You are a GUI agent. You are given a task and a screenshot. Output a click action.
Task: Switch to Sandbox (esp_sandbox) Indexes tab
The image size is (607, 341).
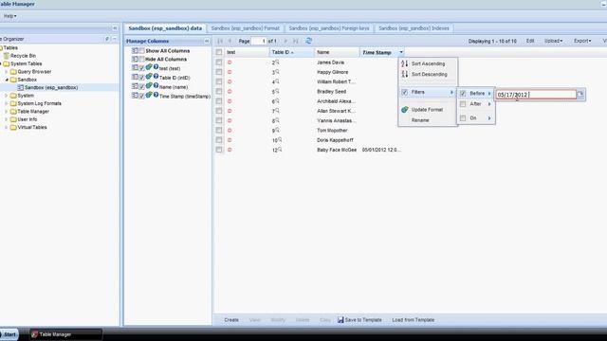[414, 28]
